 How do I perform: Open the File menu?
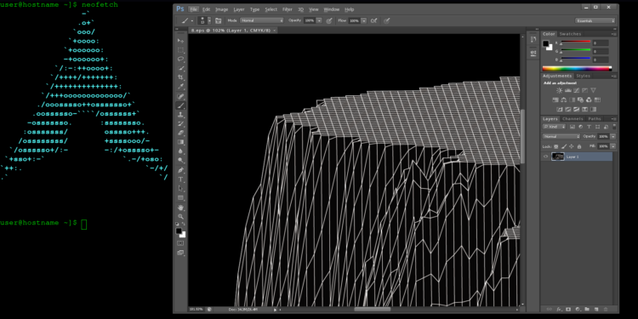point(194,9)
